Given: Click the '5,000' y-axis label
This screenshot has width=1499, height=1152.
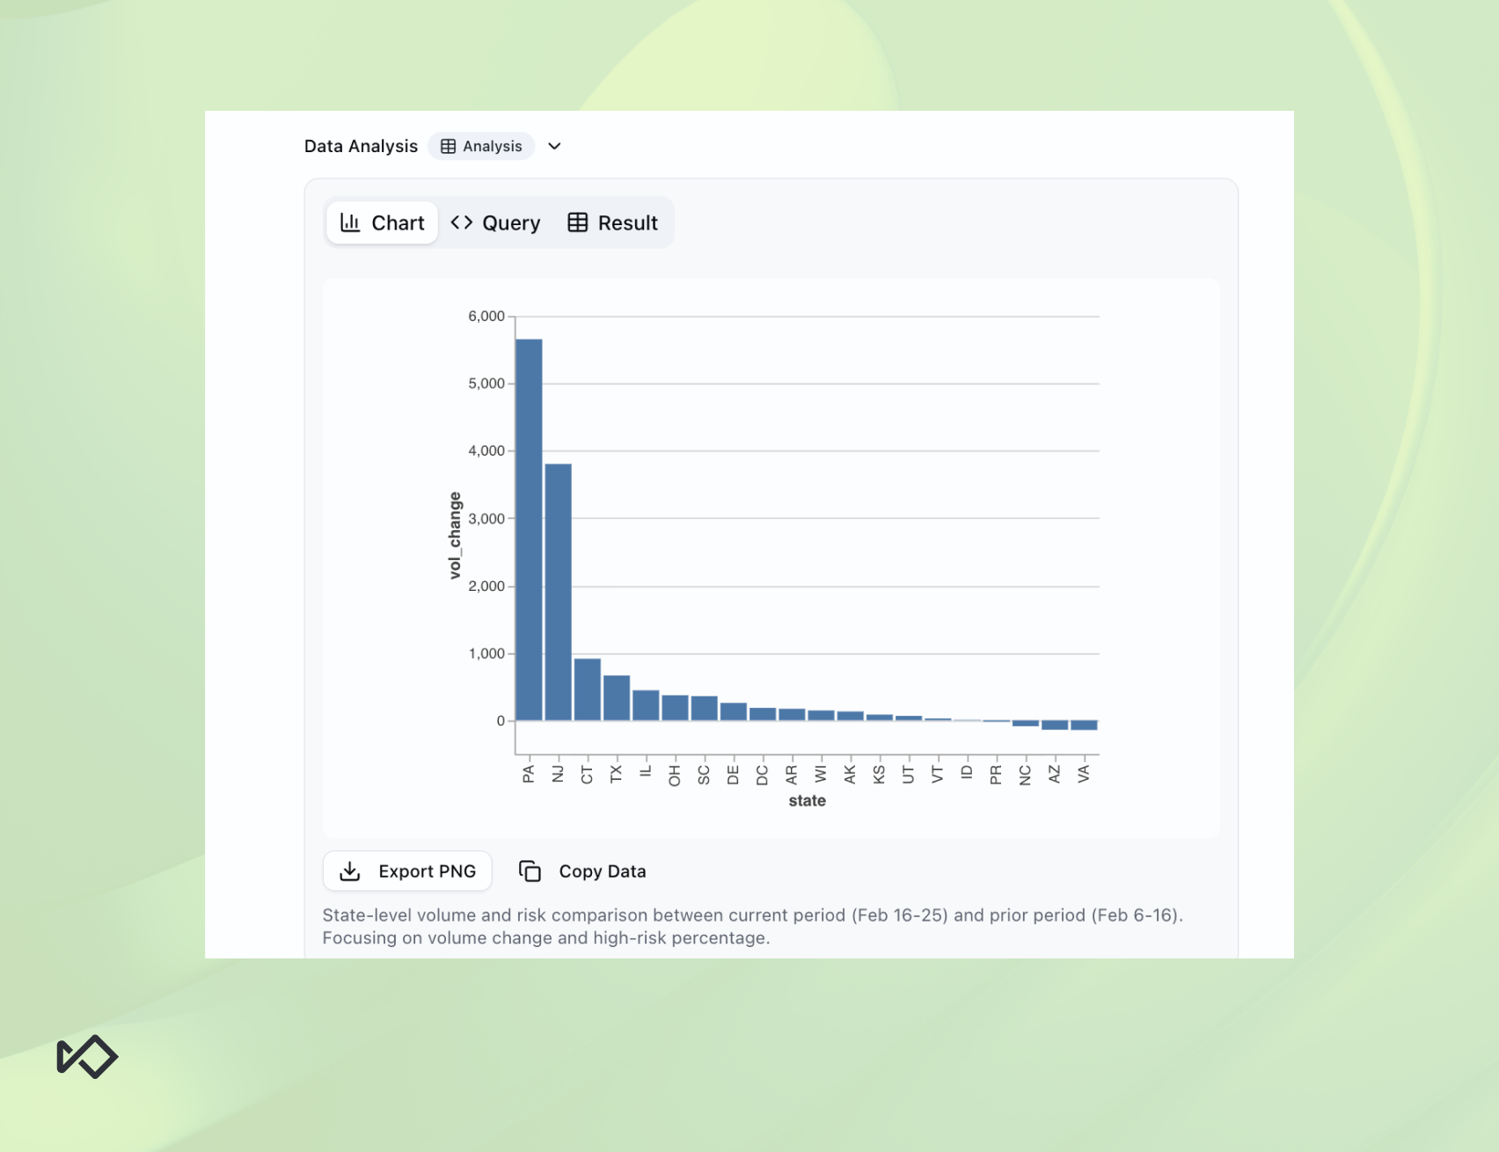Looking at the screenshot, I should point(486,383).
